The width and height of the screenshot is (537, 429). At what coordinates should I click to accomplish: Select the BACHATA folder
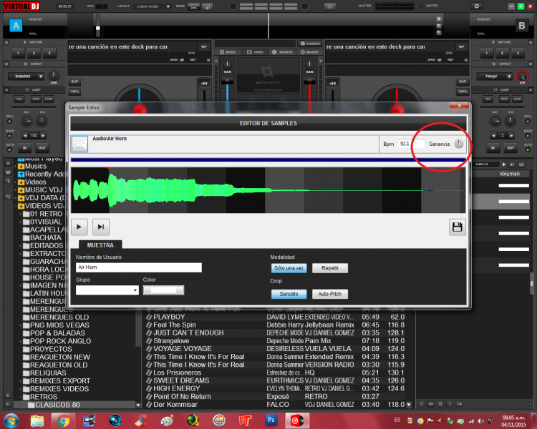pos(42,238)
